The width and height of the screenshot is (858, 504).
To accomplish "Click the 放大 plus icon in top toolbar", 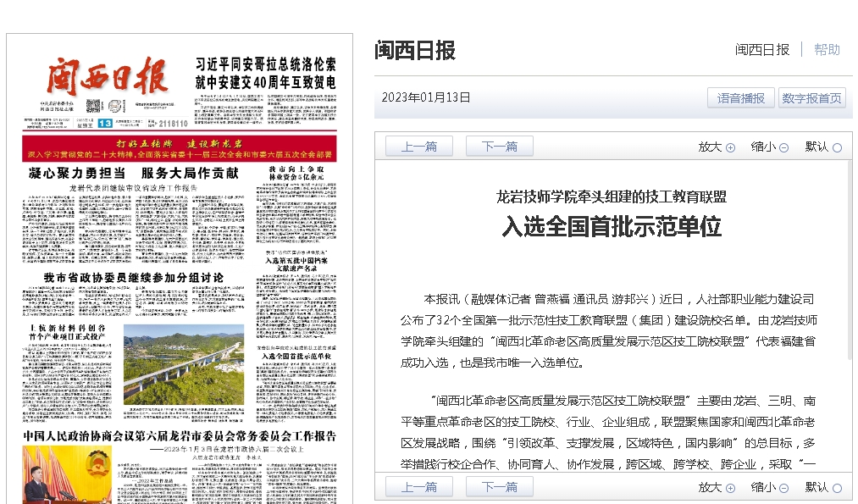I will [x=730, y=147].
